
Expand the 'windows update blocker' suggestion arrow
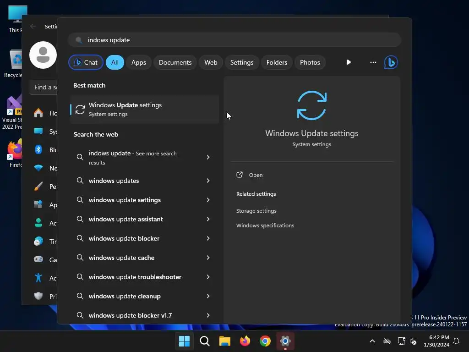[208, 238]
